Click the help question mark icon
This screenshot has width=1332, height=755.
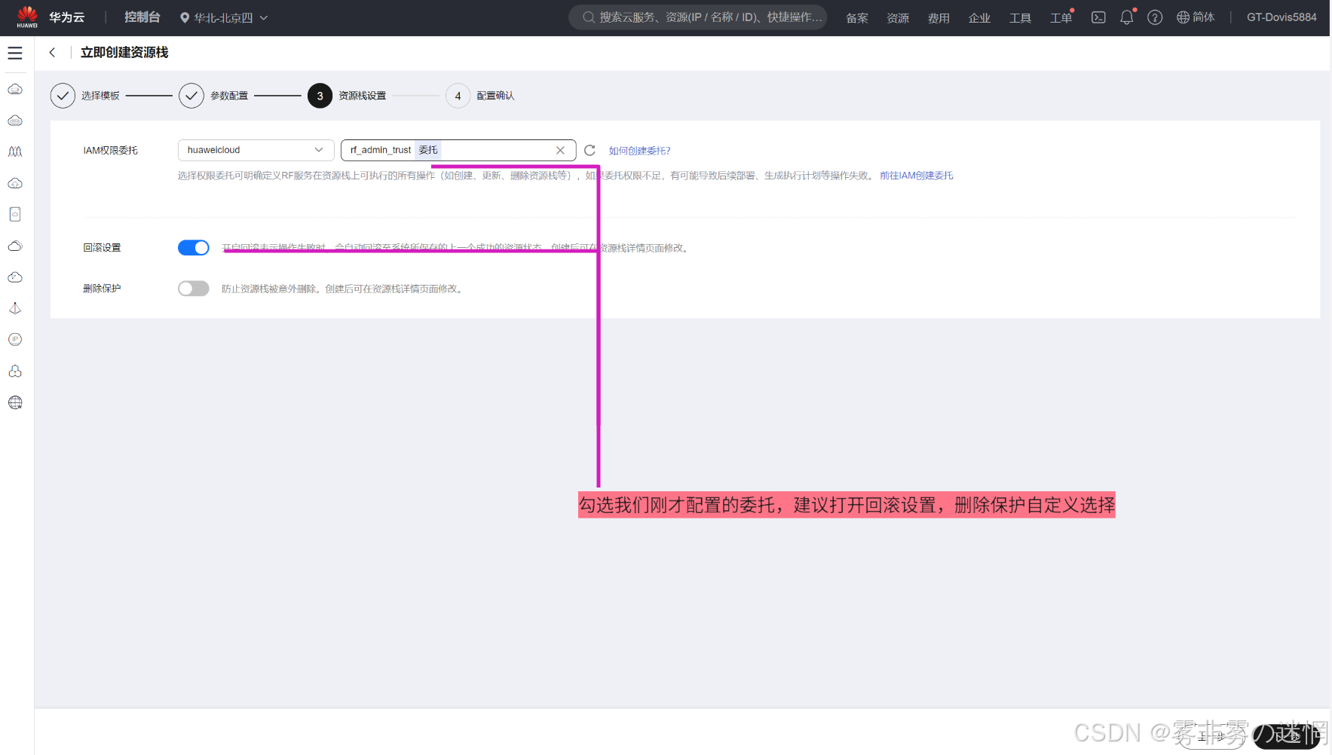coord(1154,17)
